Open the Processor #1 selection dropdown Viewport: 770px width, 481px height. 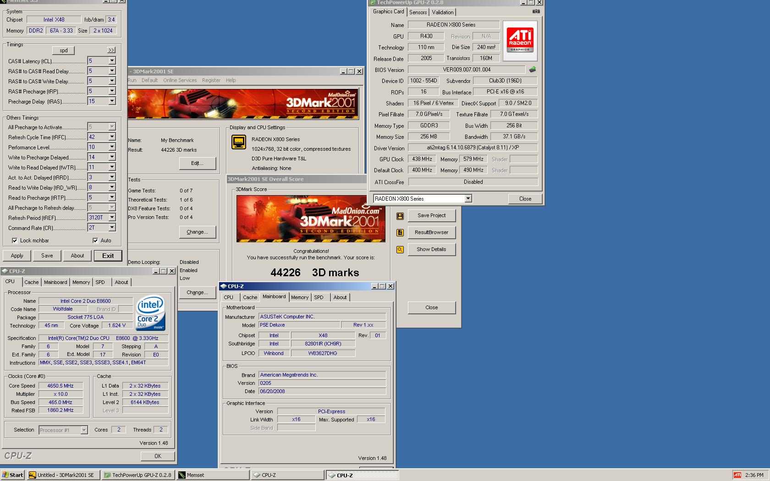coord(84,430)
